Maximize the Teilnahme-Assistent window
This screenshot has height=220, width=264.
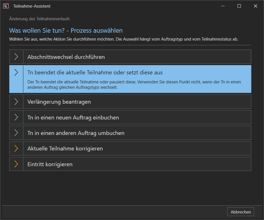coord(239,6)
